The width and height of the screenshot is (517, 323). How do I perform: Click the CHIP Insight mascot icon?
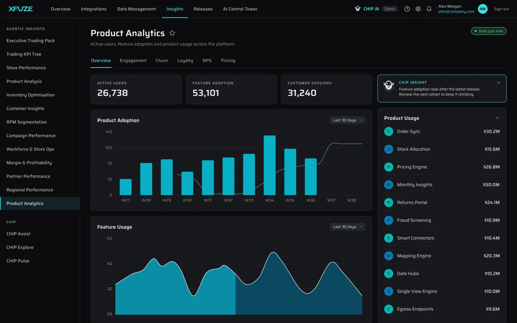pos(389,86)
